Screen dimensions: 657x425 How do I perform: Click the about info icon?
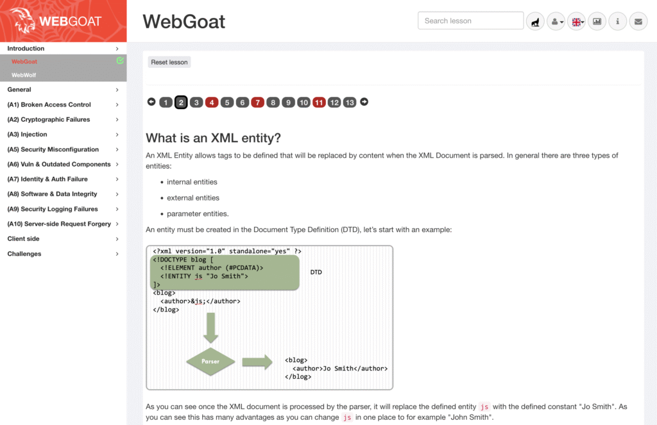tap(618, 21)
